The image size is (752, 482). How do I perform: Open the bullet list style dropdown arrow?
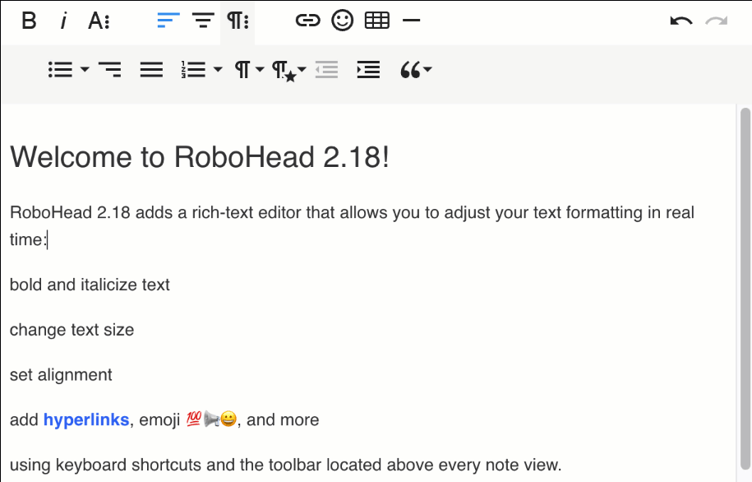[85, 70]
